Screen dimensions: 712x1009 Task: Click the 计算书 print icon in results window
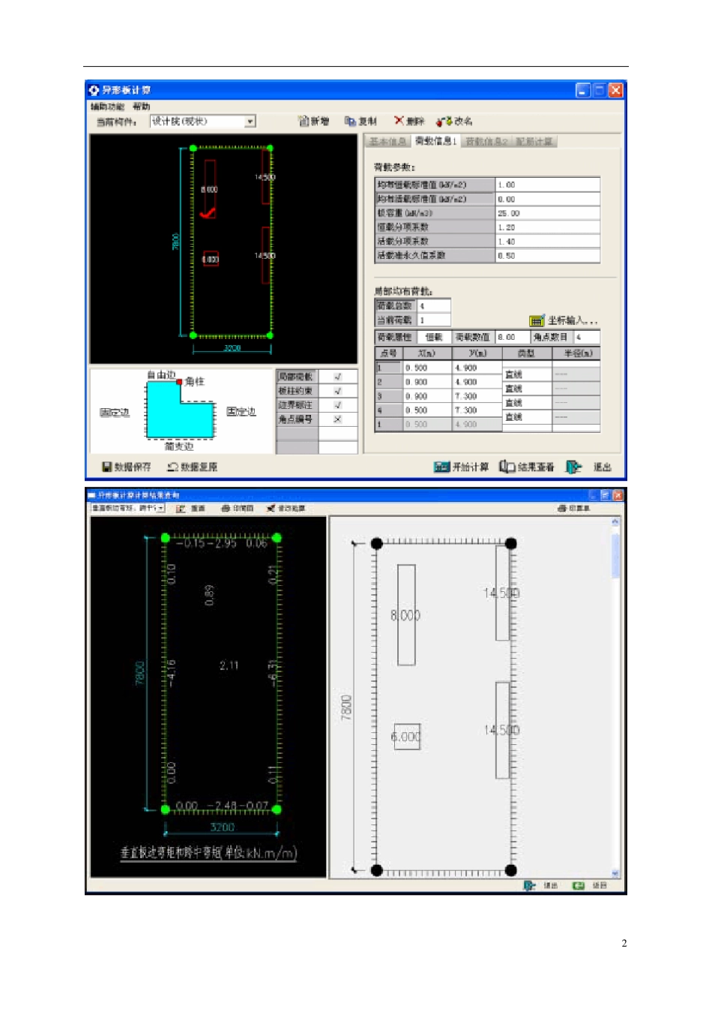(562, 509)
